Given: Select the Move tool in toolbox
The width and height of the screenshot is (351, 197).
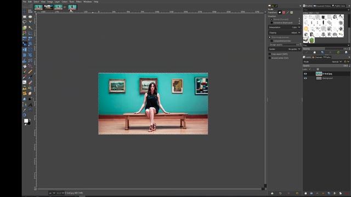Looking at the screenshot, I should coord(24,11).
